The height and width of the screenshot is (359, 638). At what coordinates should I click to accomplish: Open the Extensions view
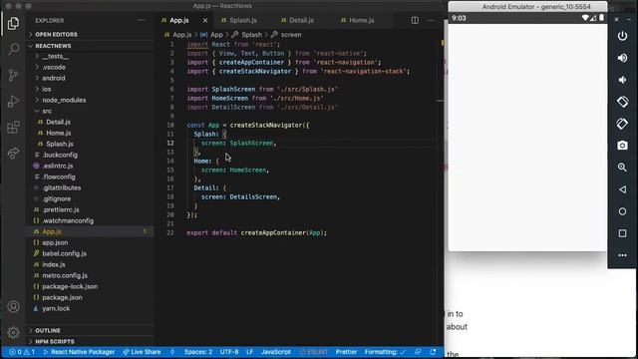pos(13,127)
